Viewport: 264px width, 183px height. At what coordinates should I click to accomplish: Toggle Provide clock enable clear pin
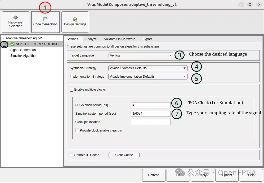pos(77,130)
